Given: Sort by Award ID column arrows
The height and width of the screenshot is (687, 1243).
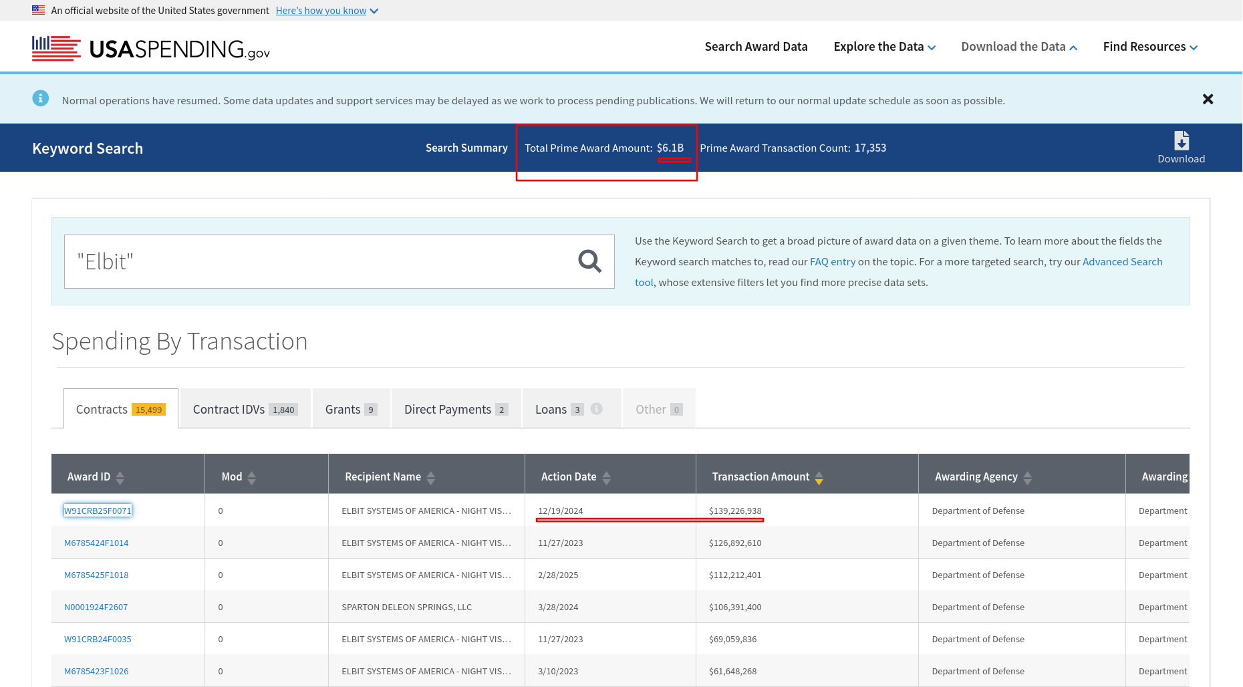Looking at the screenshot, I should click(120, 477).
